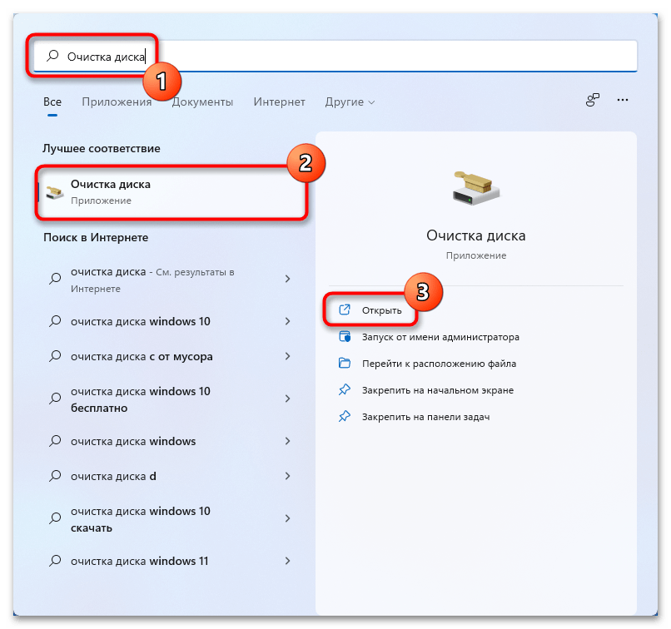This screenshot has width=671, height=629.
Task: Click the pin icon for taskbar pinning
Action: click(345, 416)
